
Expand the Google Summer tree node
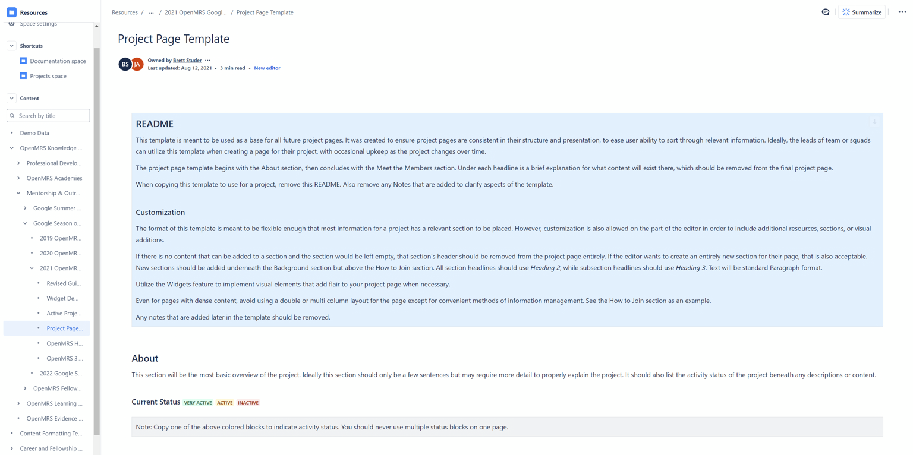(x=25, y=208)
